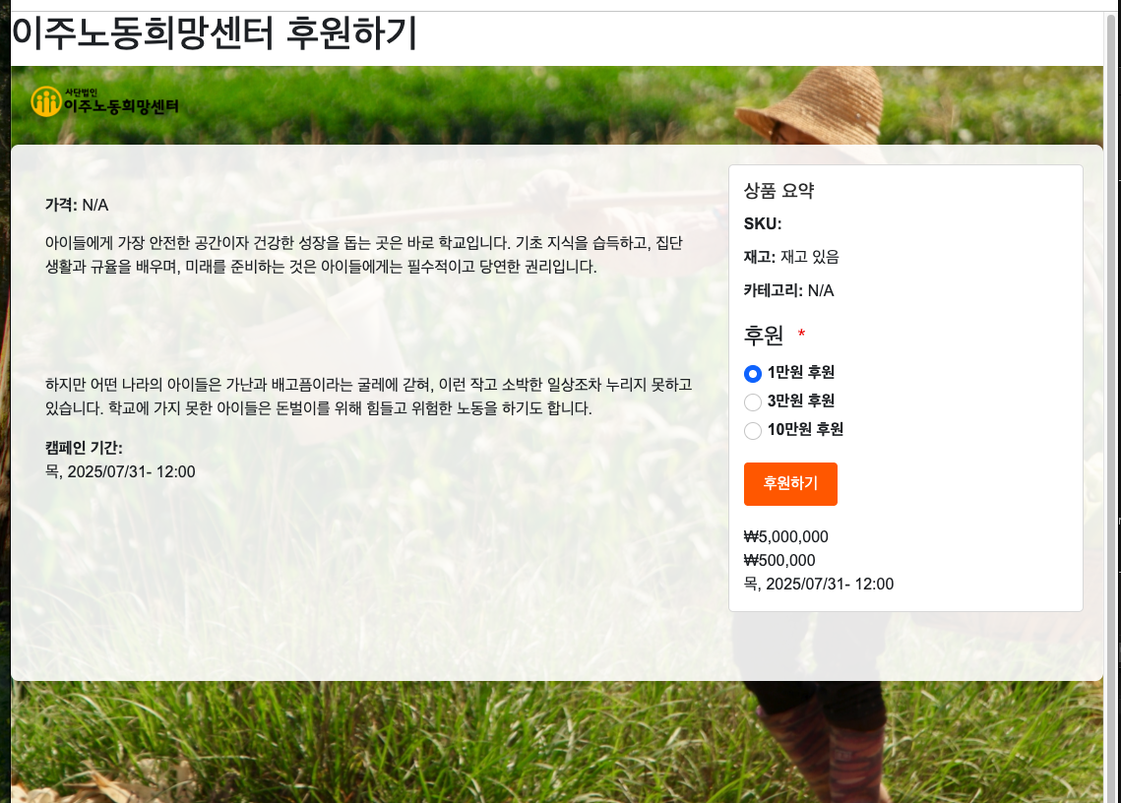
Task: Click the 캠페인 기간 label
Action: [84, 448]
